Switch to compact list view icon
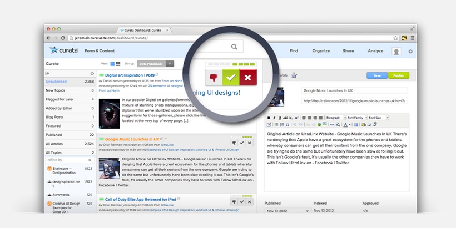The image size is (456, 228). tap(118, 64)
